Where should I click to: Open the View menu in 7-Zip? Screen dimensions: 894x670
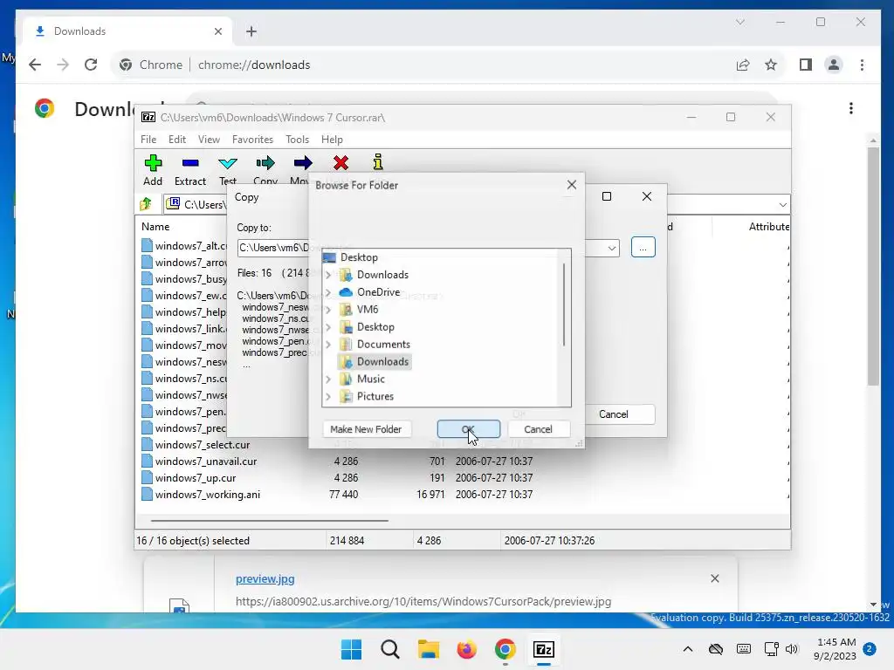tap(209, 140)
